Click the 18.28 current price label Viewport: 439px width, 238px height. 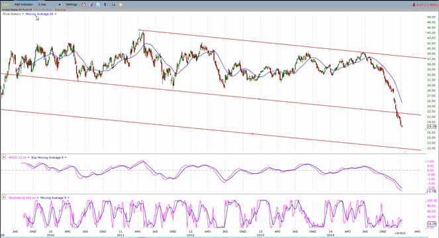tap(432, 127)
